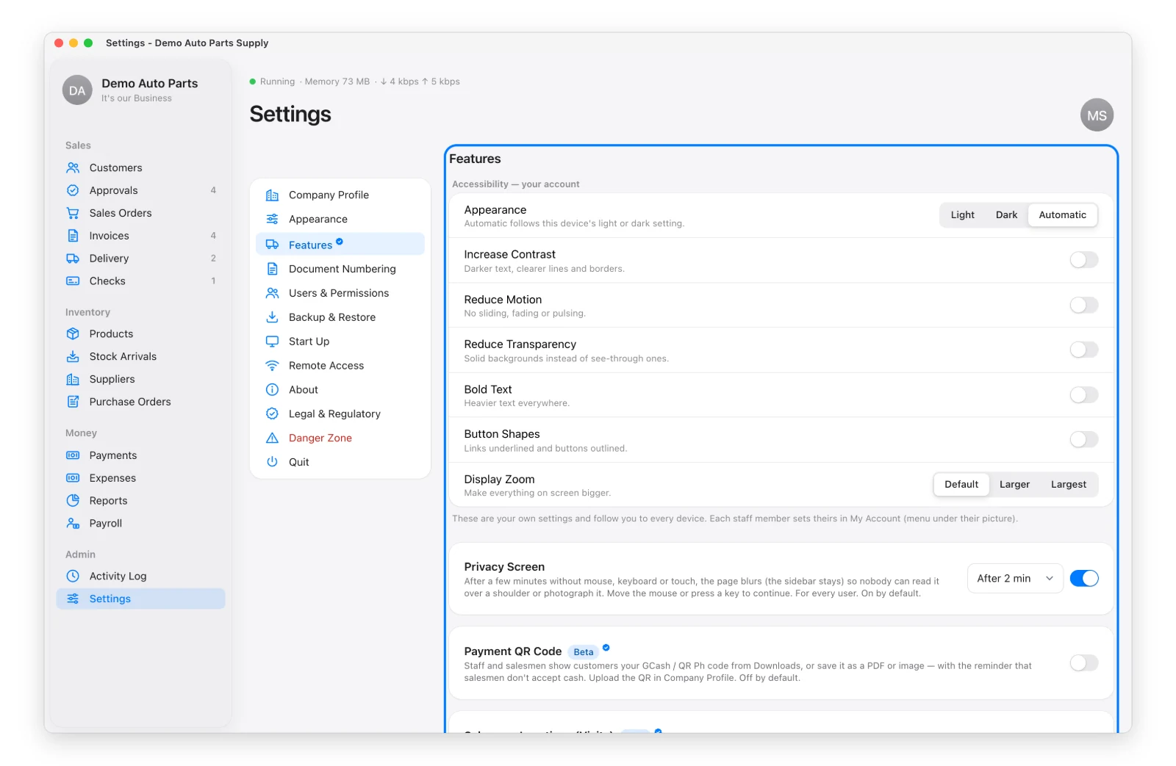Click the Checks card icon

click(73, 281)
